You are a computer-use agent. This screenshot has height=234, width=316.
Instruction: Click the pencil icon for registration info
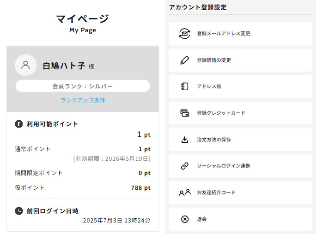tap(185, 60)
